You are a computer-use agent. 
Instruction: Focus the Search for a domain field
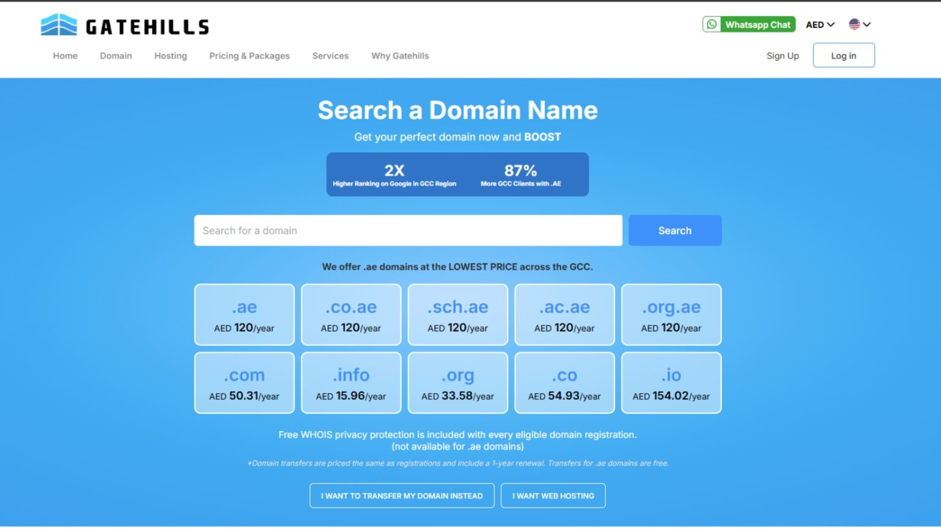click(x=408, y=231)
